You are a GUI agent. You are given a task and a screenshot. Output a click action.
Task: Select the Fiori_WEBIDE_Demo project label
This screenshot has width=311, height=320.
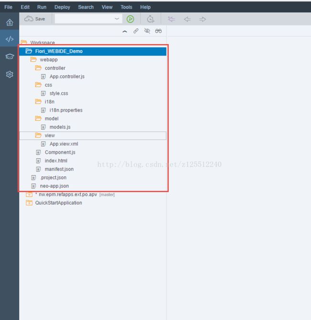pos(59,51)
